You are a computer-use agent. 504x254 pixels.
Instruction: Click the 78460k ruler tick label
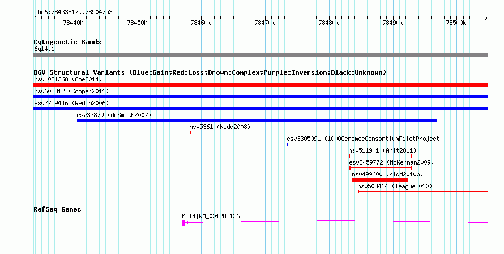tap(201, 23)
